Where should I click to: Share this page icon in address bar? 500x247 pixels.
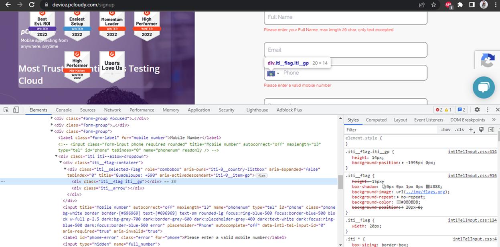(x=422, y=5)
